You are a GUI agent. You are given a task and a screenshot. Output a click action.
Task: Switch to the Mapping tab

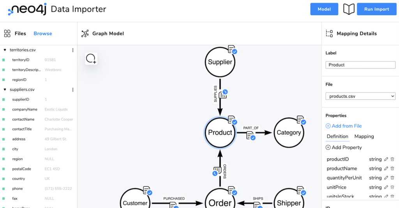[364, 136]
